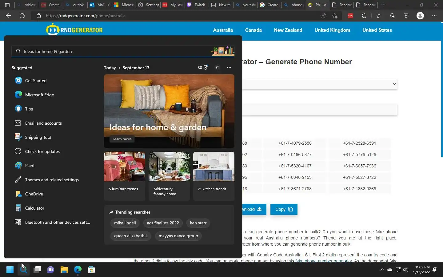The height and width of the screenshot is (277, 443).
Task: Select Canada in site navigation
Action: (x=253, y=30)
